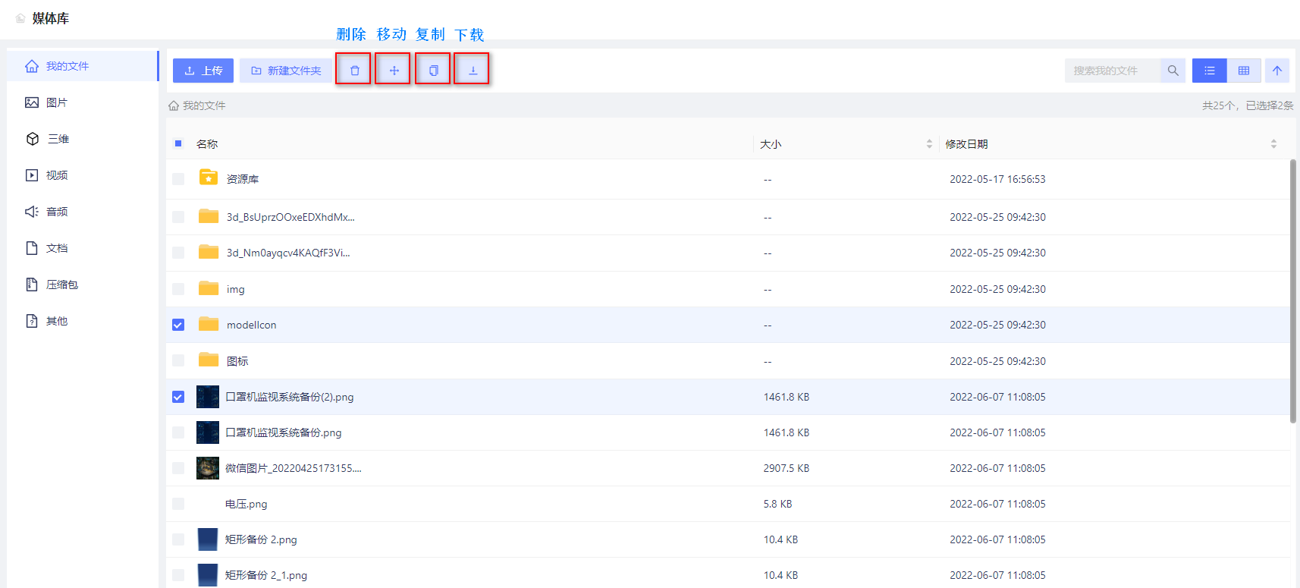Screen dimensions: 1300x588
Task: Open the 图标 folder name
Action: pyautogui.click(x=237, y=361)
